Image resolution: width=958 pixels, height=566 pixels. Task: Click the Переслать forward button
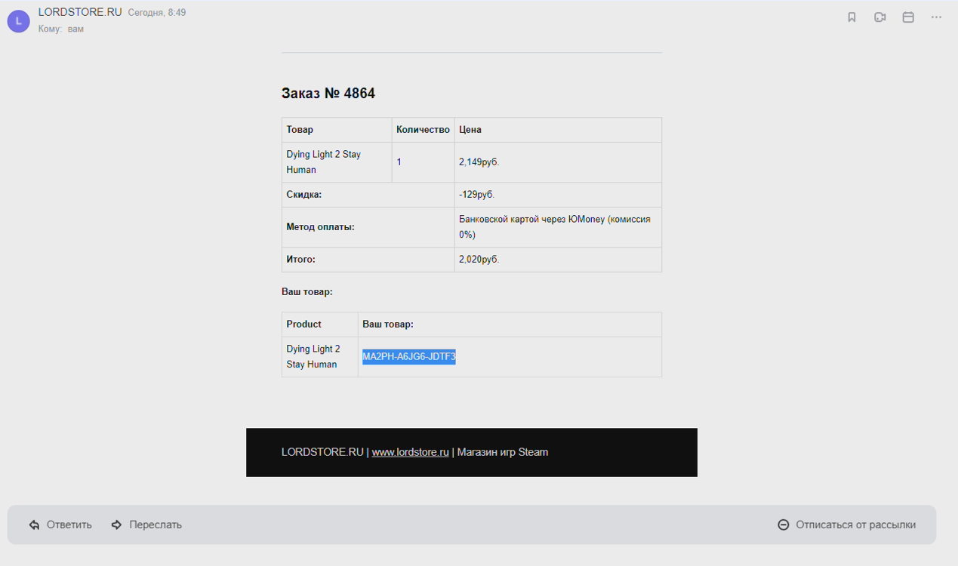[146, 524]
